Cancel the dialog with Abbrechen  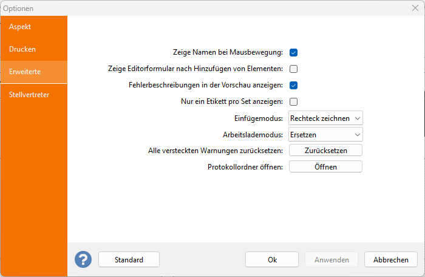click(x=391, y=259)
